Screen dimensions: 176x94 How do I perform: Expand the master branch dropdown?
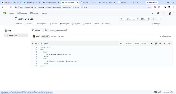click(37, 30)
